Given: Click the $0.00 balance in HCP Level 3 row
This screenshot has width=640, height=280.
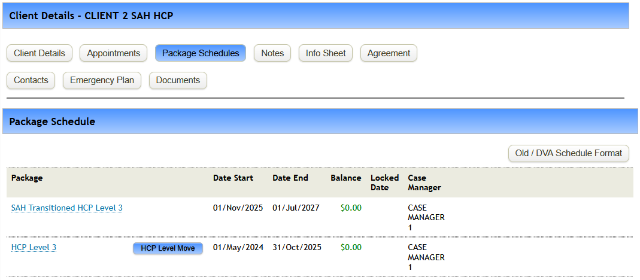Looking at the screenshot, I should click(x=351, y=247).
